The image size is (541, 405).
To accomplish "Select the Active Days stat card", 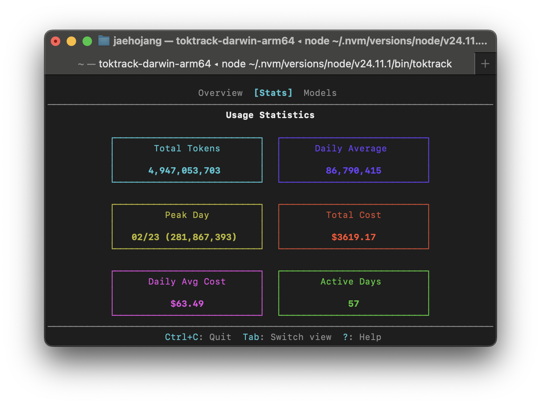I will click(x=353, y=293).
